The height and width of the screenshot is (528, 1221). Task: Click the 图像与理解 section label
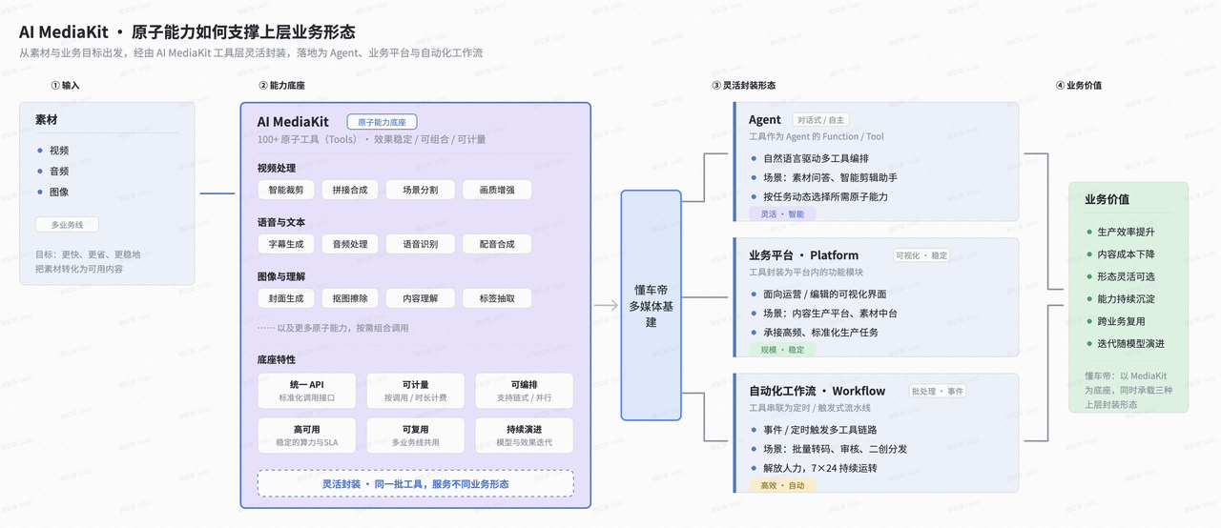pyautogui.click(x=280, y=276)
